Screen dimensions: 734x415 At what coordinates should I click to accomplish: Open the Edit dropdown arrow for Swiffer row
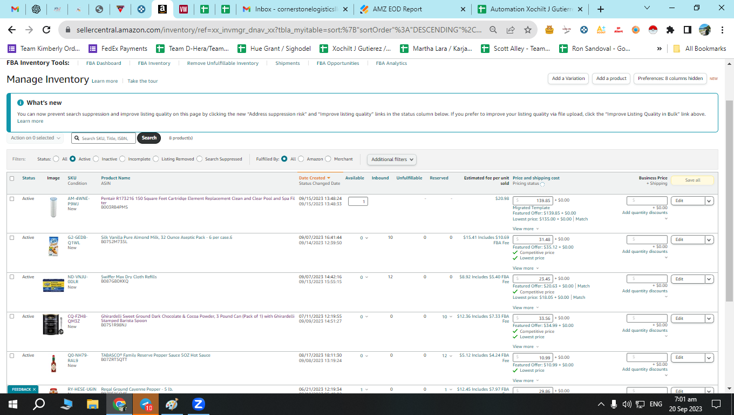click(709, 279)
